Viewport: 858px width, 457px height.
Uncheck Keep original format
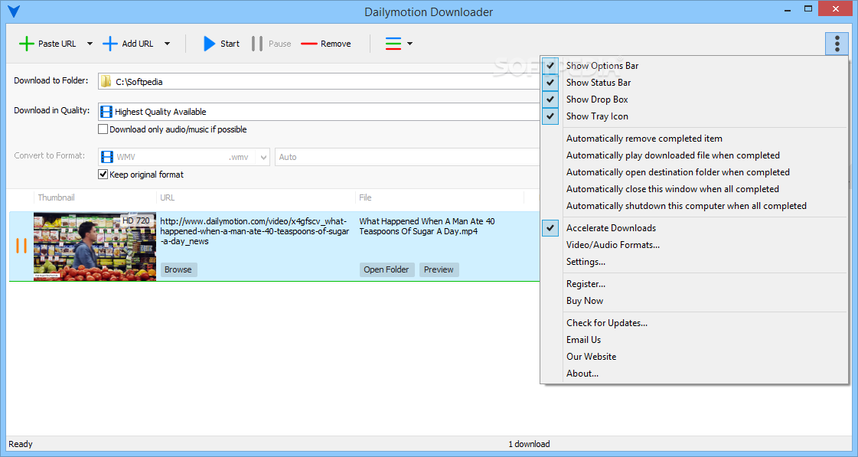[103, 175]
